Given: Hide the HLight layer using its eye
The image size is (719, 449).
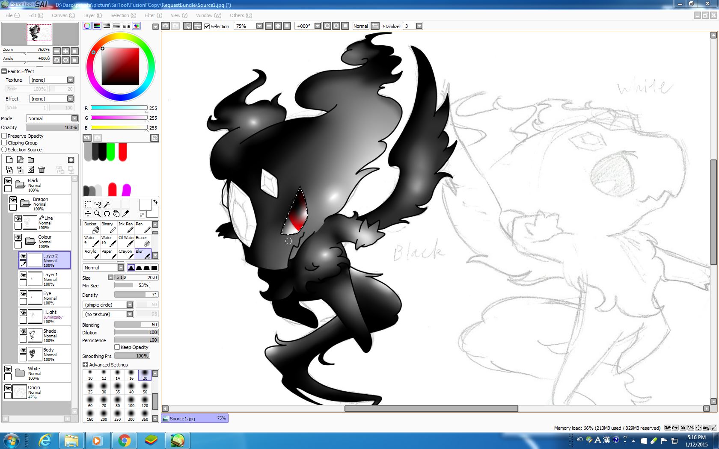Looking at the screenshot, I should click(23, 313).
